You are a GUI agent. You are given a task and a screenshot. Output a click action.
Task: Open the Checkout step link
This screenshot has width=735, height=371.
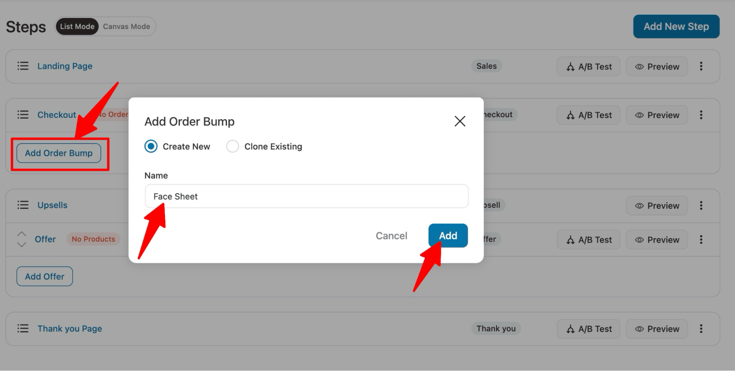tap(57, 115)
